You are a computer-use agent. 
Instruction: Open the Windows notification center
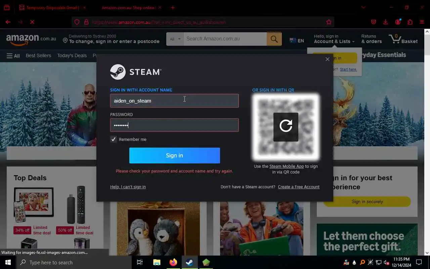tap(419, 262)
